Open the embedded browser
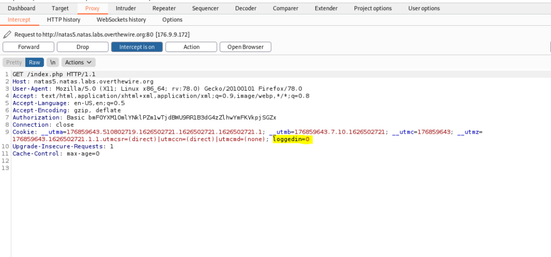The image size is (551, 257). (245, 47)
